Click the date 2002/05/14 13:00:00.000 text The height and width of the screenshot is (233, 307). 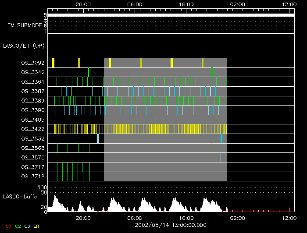(x=171, y=225)
